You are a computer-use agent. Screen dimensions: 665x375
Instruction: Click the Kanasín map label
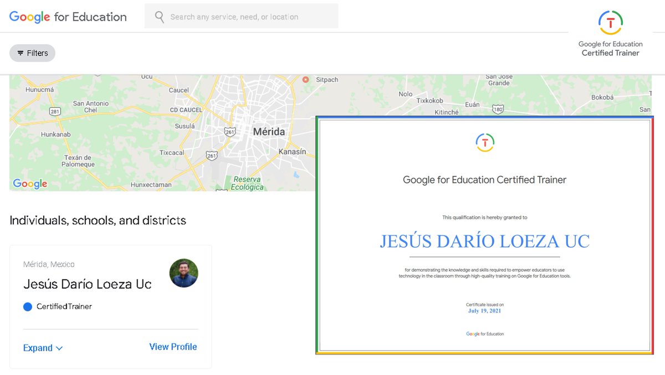291,152
